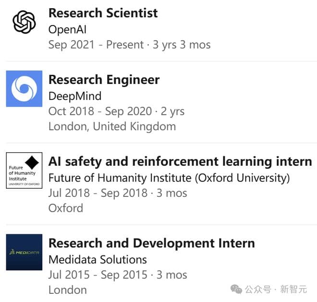The height and width of the screenshot is (302, 317).
Task: Click the WeChat icon in the watermark
Action: click(x=236, y=289)
